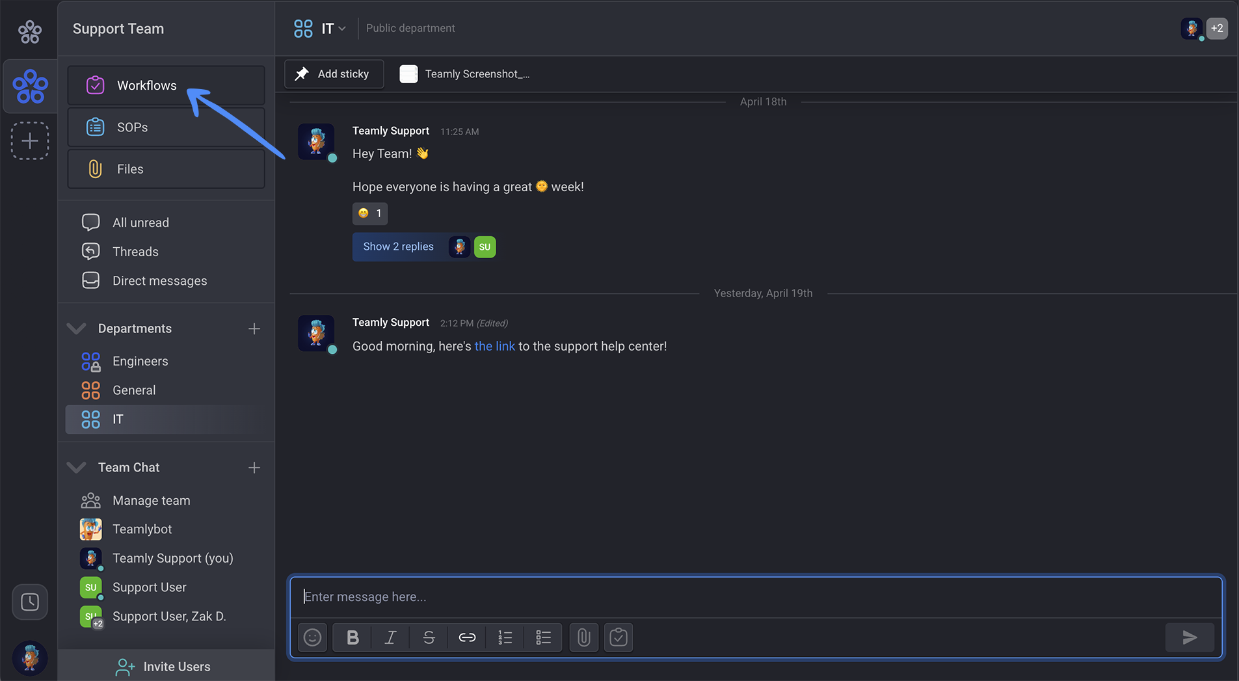Open group chat Support User, Zak D.
The height and width of the screenshot is (681, 1239).
(169, 617)
